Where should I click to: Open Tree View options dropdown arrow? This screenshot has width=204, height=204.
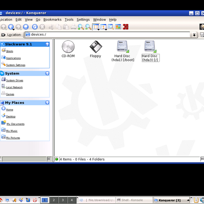click(x=106, y=30)
